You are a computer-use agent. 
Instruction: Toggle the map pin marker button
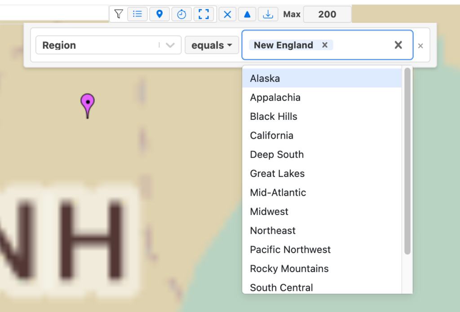[x=159, y=14]
